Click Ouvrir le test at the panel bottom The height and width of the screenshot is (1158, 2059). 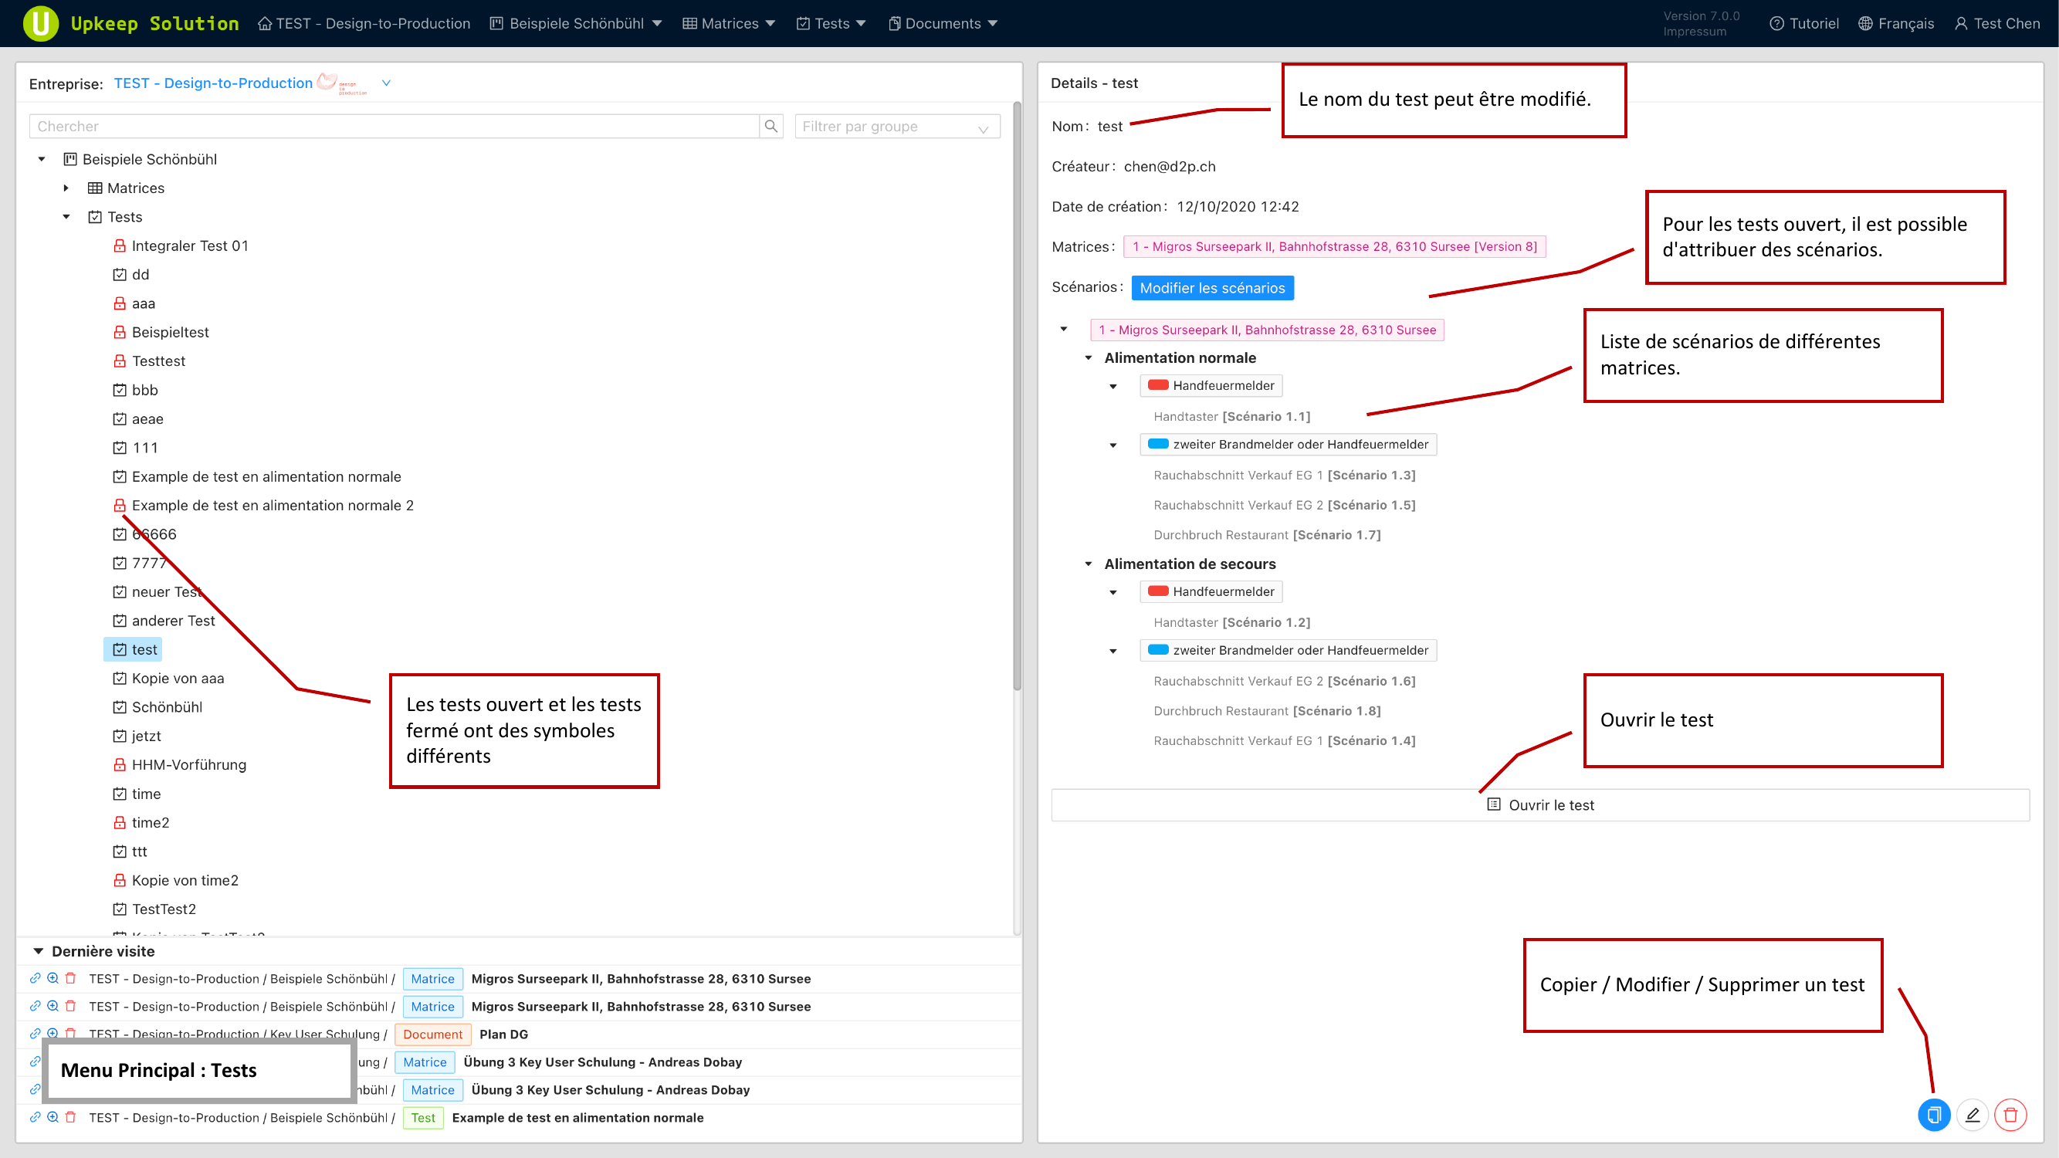[x=1541, y=804]
